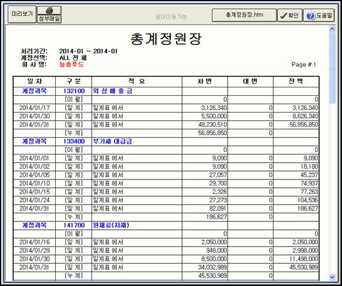The image size is (342, 286).
Task: Click the 첨부메일 attach mail button
Action: point(49,19)
